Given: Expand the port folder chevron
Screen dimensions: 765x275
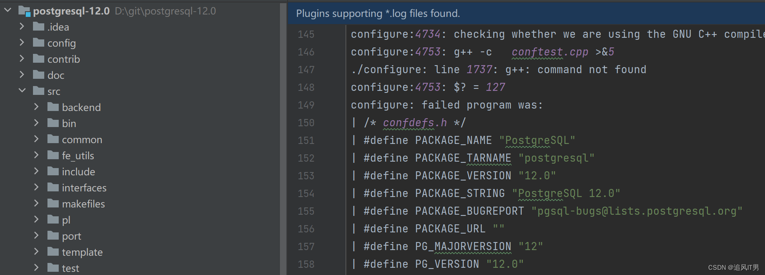Looking at the screenshot, I should pos(37,236).
